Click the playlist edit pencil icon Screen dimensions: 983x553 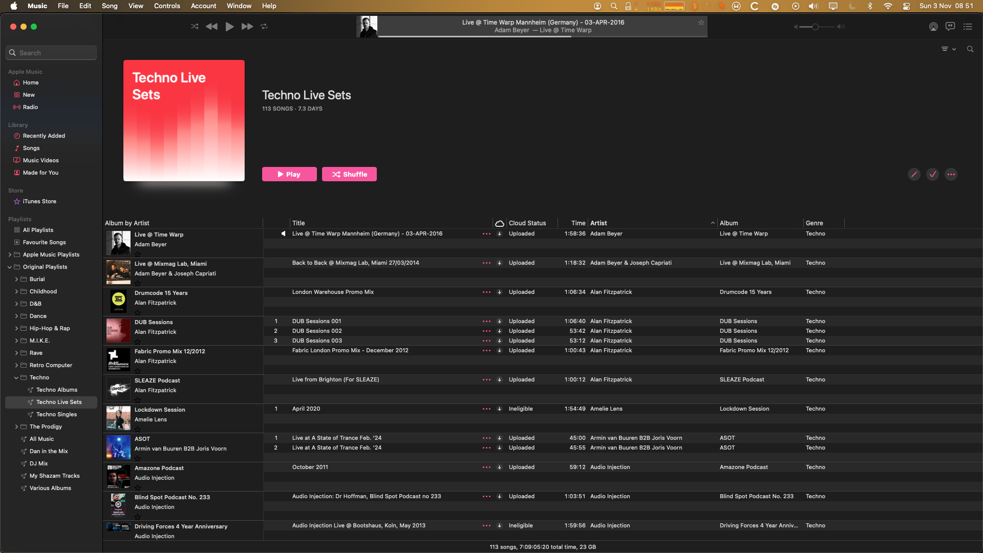914,175
